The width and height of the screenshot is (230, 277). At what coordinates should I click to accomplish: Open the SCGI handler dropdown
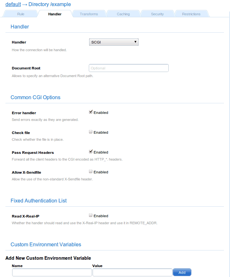tap(113, 42)
